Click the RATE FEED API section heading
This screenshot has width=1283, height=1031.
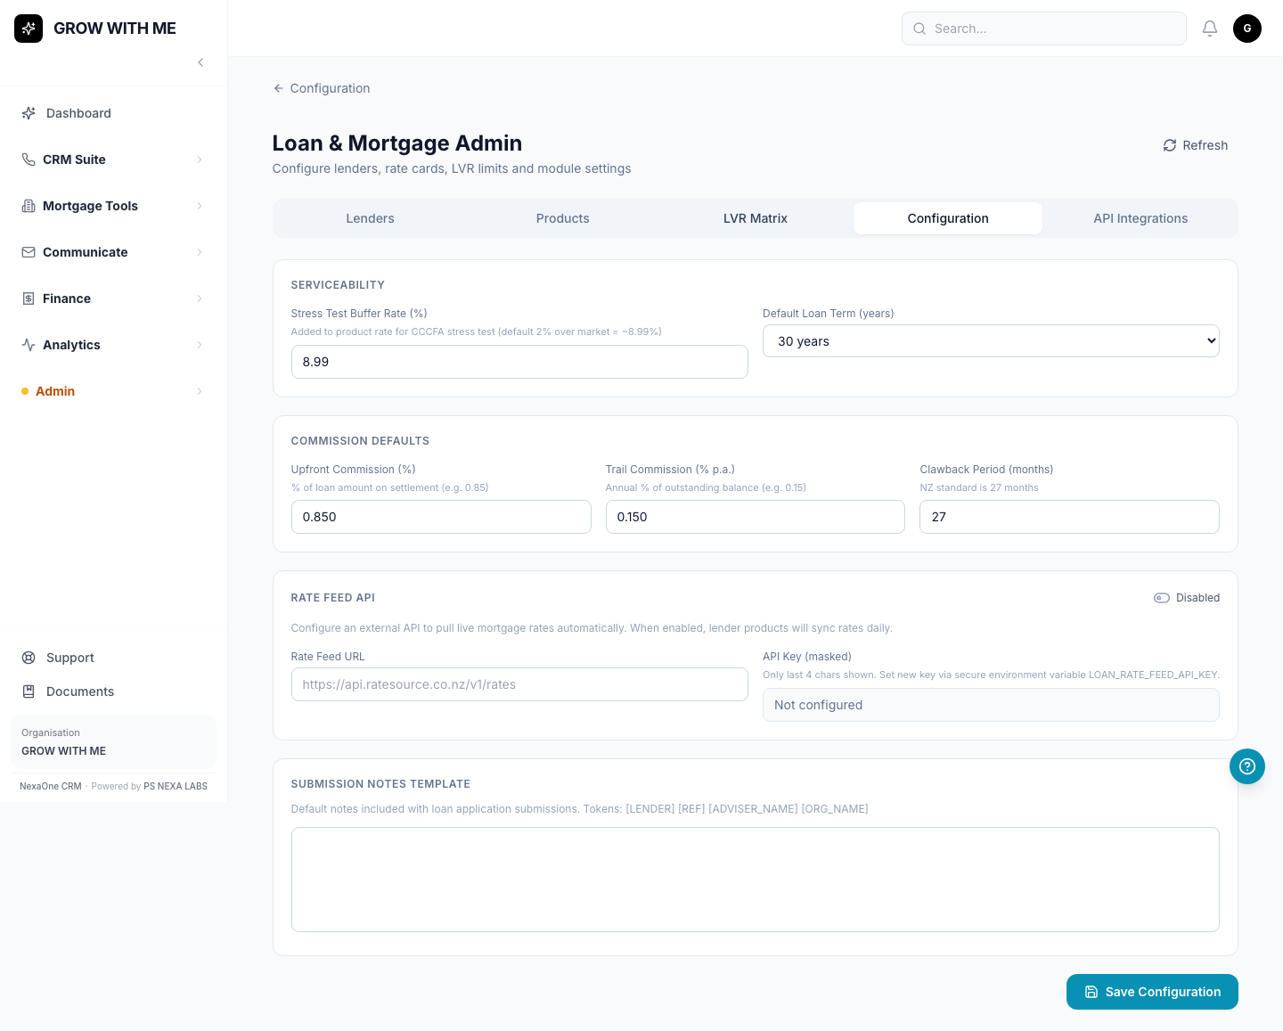(333, 598)
